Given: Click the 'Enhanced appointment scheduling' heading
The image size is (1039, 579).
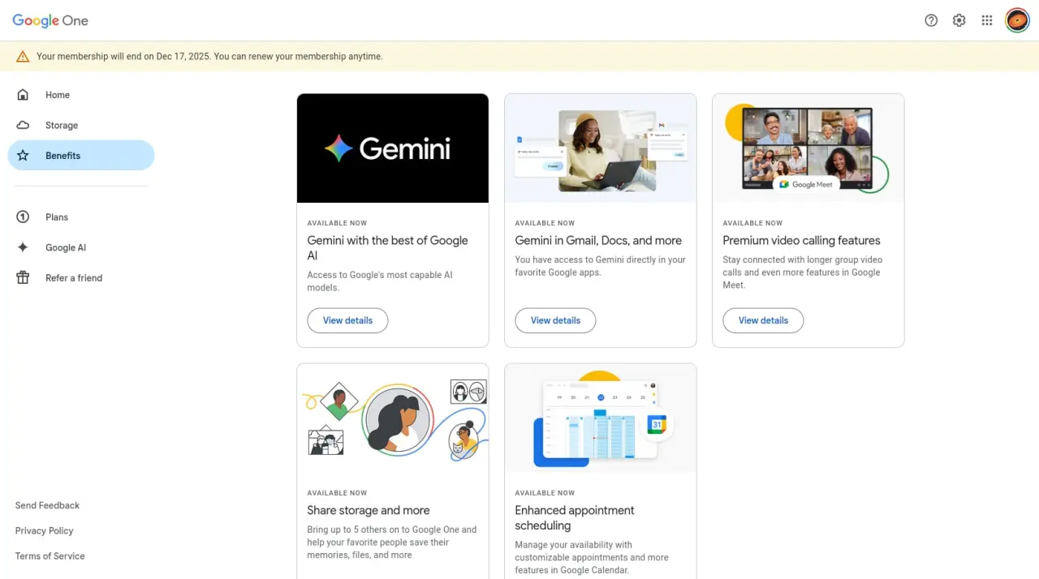Looking at the screenshot, I should pos(575,517).
